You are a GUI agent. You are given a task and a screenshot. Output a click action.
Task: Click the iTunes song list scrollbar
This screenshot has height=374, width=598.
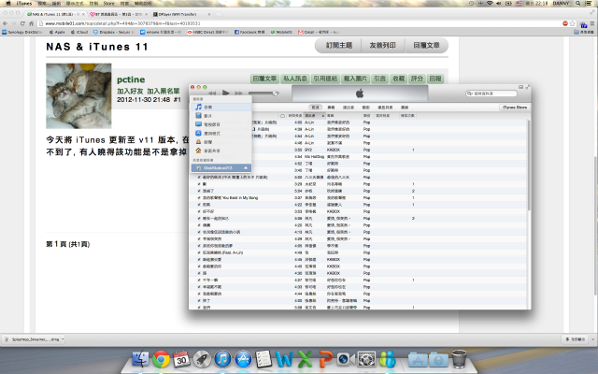529,165
